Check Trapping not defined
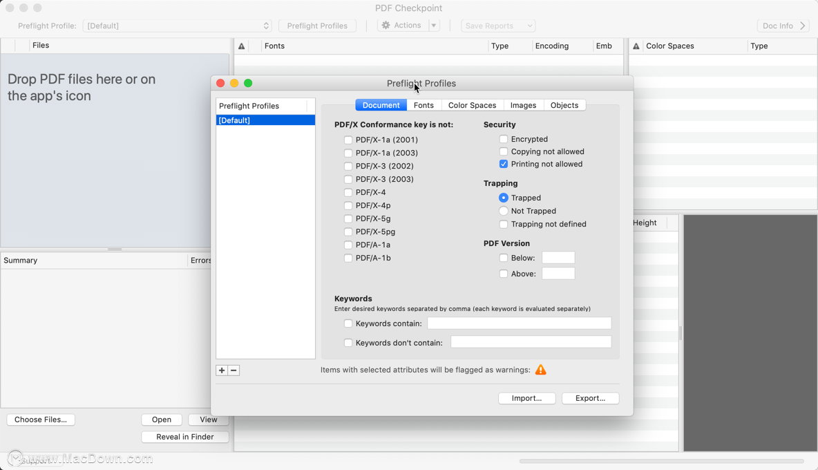The width and height of the screenshot is (818, 470). (x=504, y=225)
